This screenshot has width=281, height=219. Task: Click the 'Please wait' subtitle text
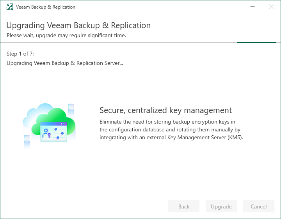coord(66,36)
